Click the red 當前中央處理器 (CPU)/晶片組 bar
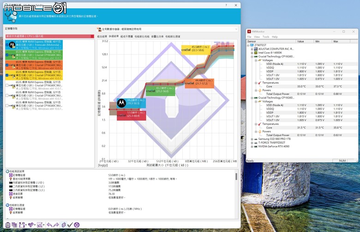Image resolution: width=360 pixels, height=232 pixels. tap(50, 37)
